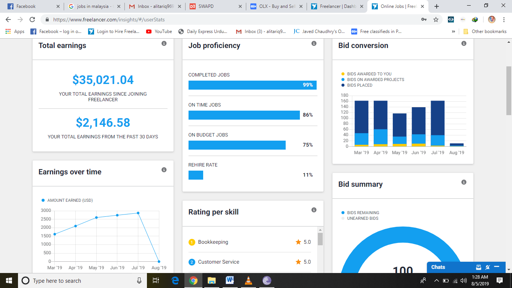The width and height of the screenshot is (512, 288).
Task: Click the Windows search box
Action: [82, 280]
